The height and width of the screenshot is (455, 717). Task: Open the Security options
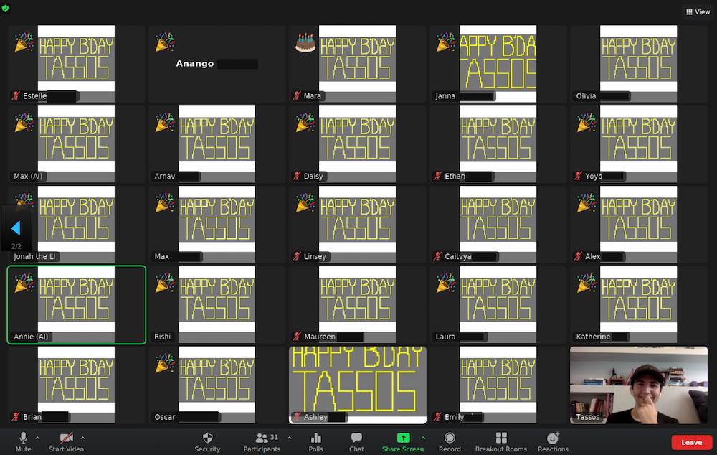click(x=207, y=441)
